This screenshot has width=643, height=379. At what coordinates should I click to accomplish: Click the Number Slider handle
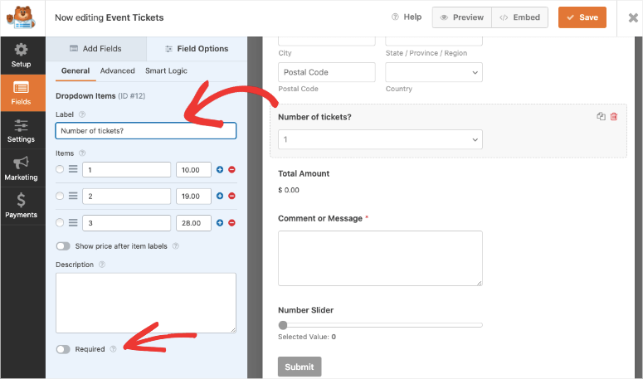click(x=283, y=325)
